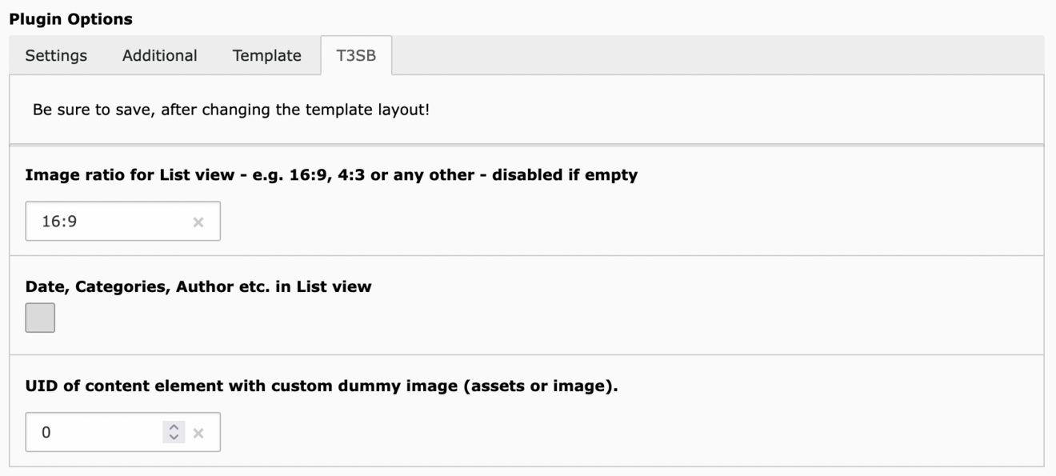Screen dimensions: 1056x476
Task: Switch to the Settings tab
Action: (56, 56)
